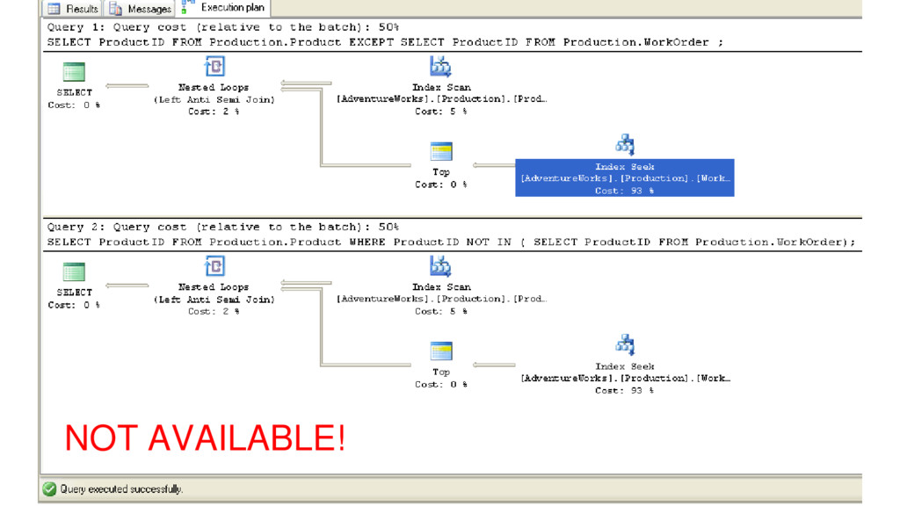Click the Results tab grid icon
This screenshot has width=900, height=506.
54,9
